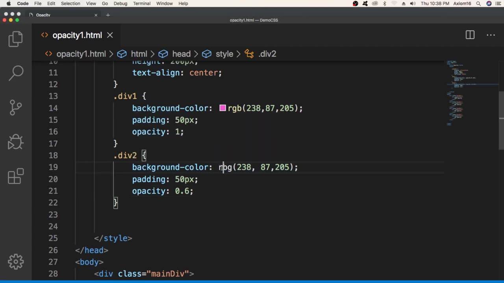
Task: Open the Source Control view
Action: pyautogui.click(x=16, y=107)
